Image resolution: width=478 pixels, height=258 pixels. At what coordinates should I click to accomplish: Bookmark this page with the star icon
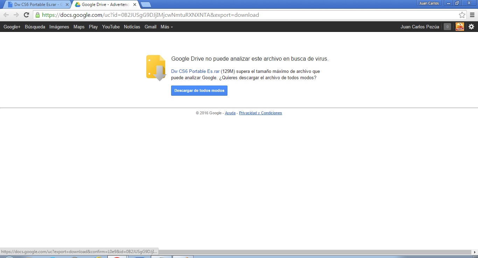click(462, 15)
